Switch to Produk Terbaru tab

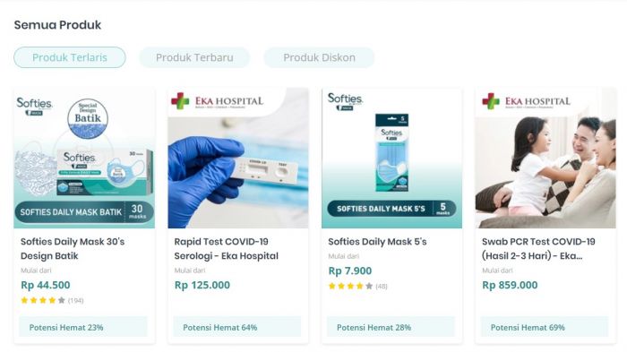click(194, 57)
